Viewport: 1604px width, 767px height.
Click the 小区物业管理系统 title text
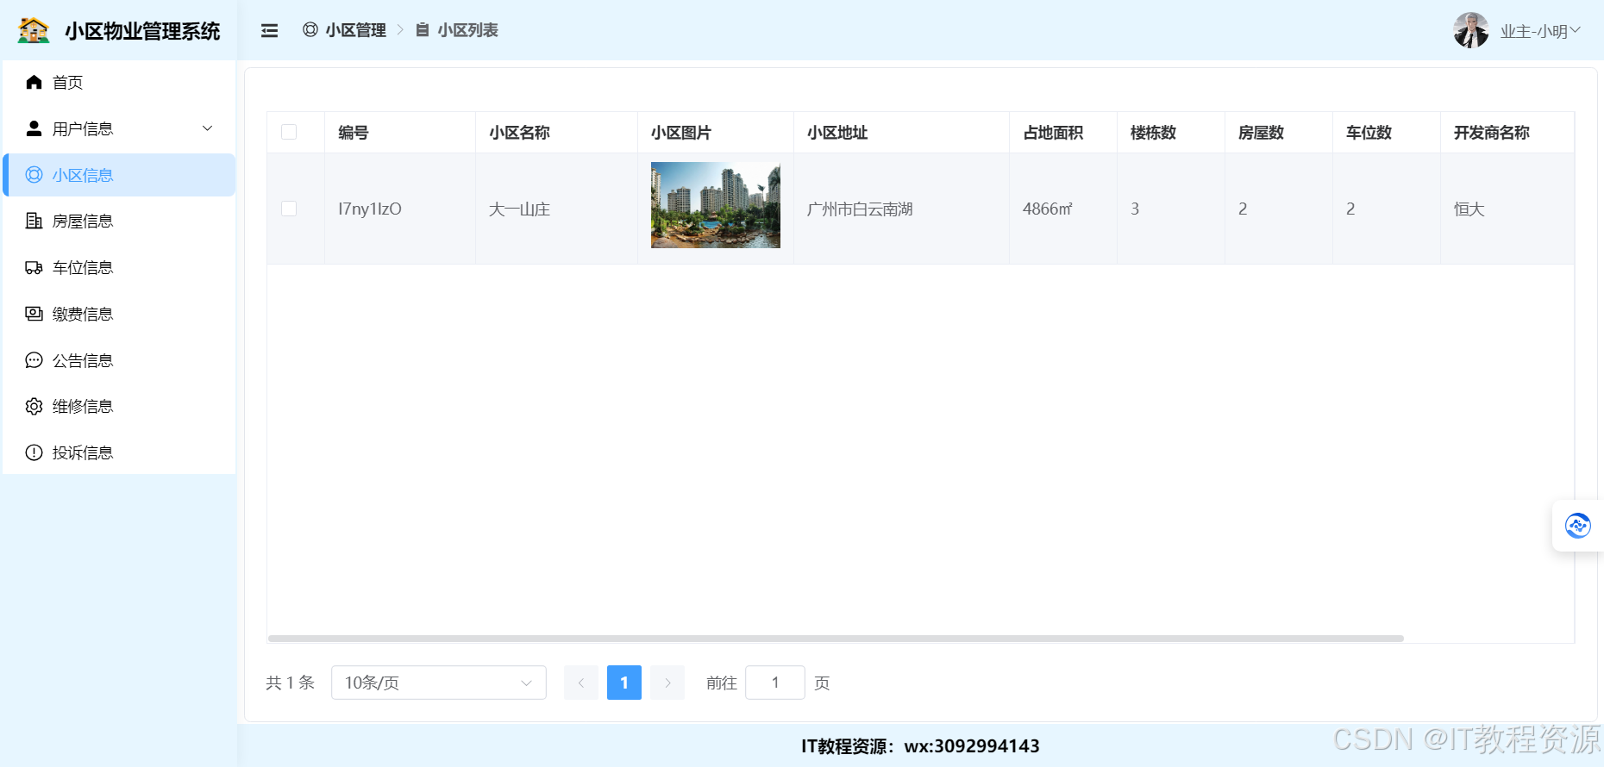pos(142,31)
